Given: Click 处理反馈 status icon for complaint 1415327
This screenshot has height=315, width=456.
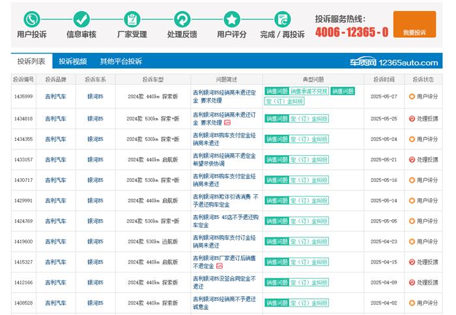Looking at the screenshot, I should click(412, 262).
